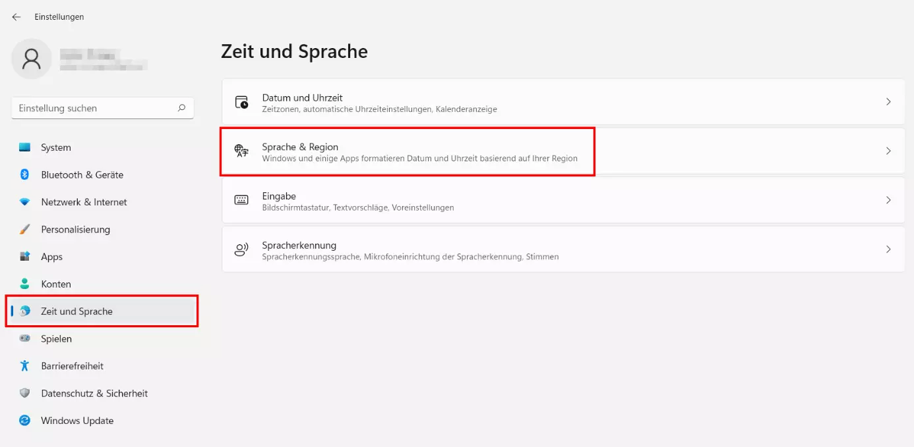Click text beginning 'Spracherkennungssprache, Mikrofoneinrichtung'
914x447 pixels.
(x=410, y=257)
